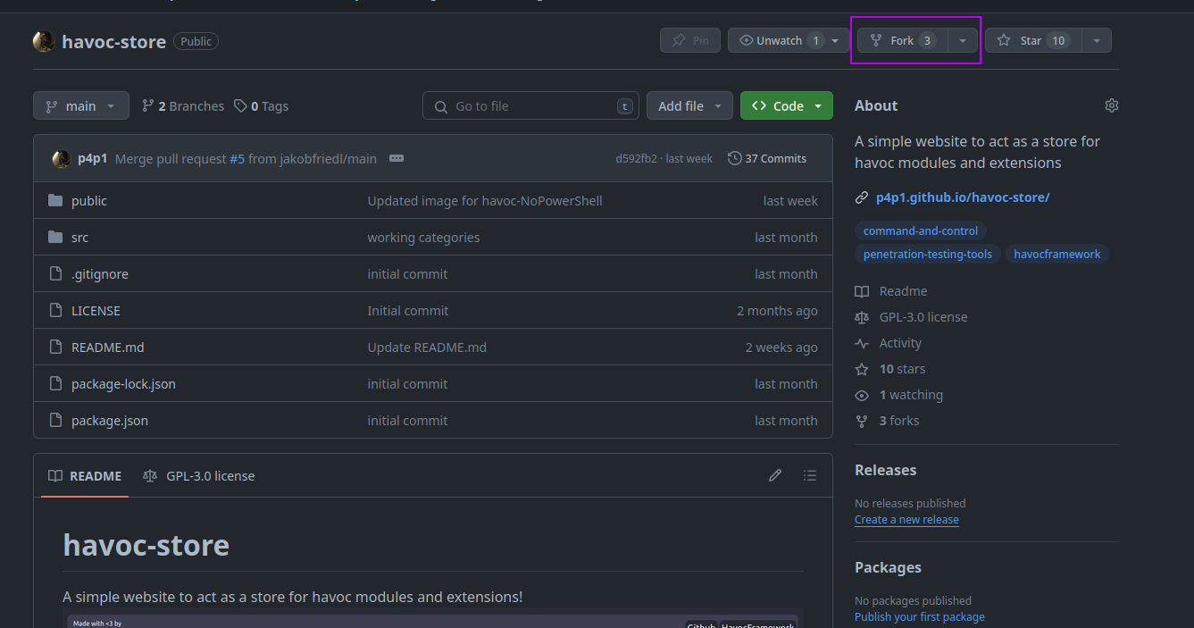Expand the Add file dropdown
This screenshot has width=1194, height=628.
(689, 105)
